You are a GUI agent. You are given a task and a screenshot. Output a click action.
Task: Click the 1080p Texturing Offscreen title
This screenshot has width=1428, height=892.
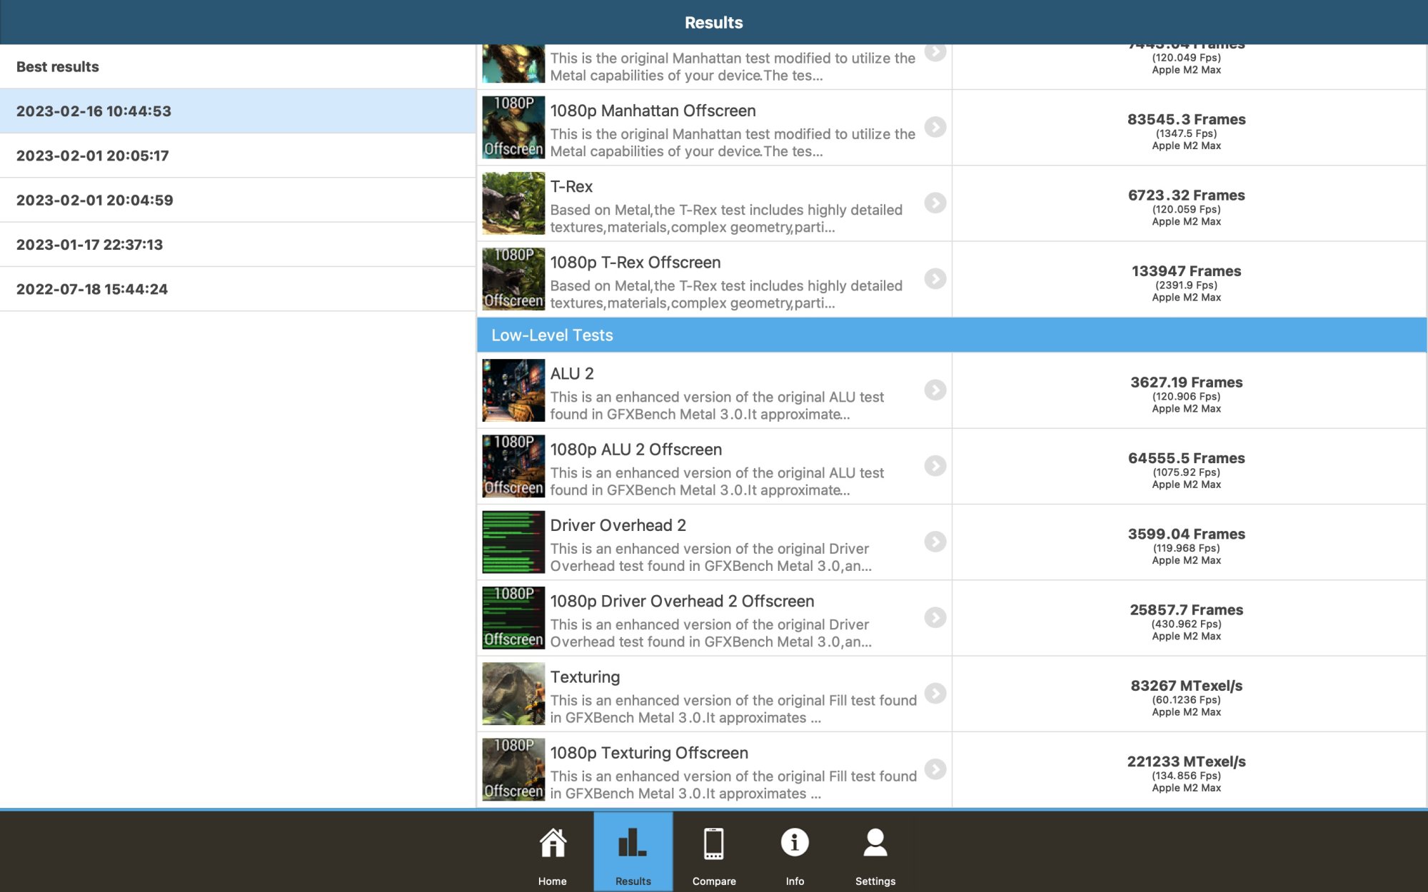click(x=648, y=753)
